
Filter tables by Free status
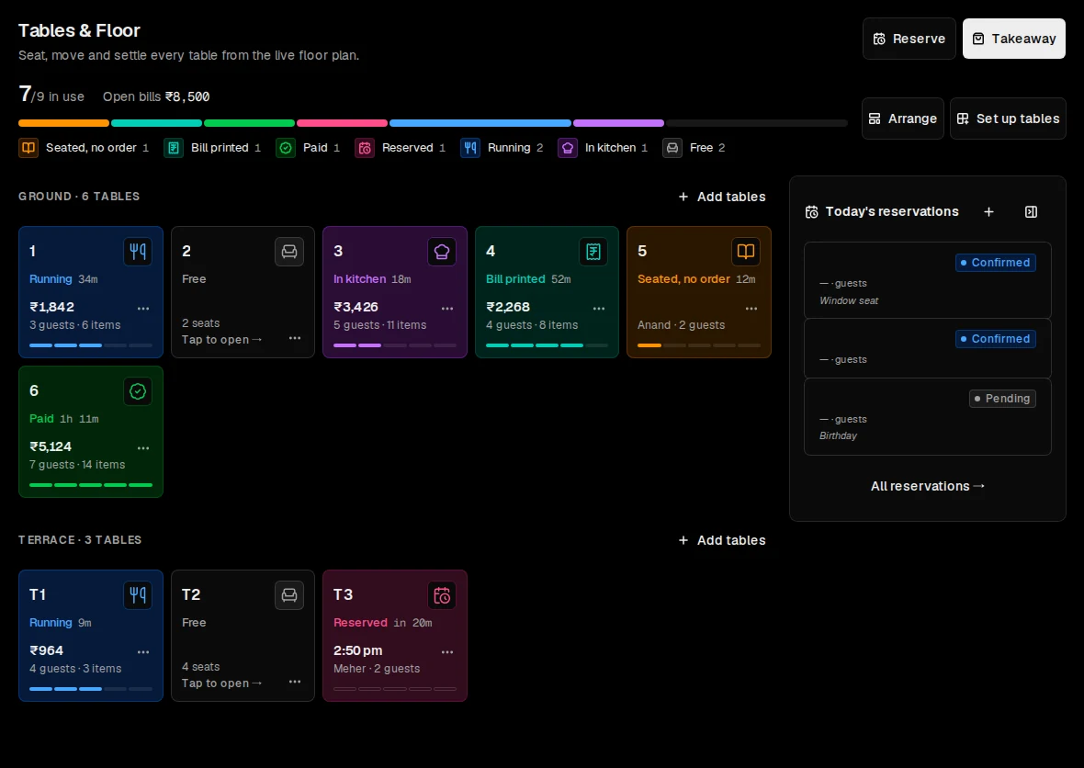pos(694,148)
